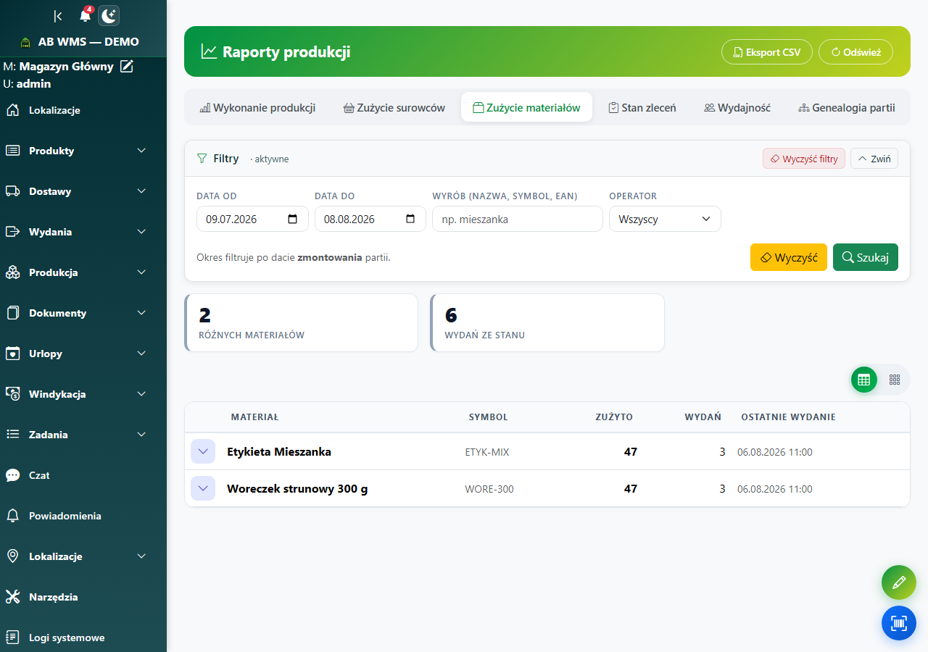Collapse the filters panel with Zwiń

click(874, 159)
